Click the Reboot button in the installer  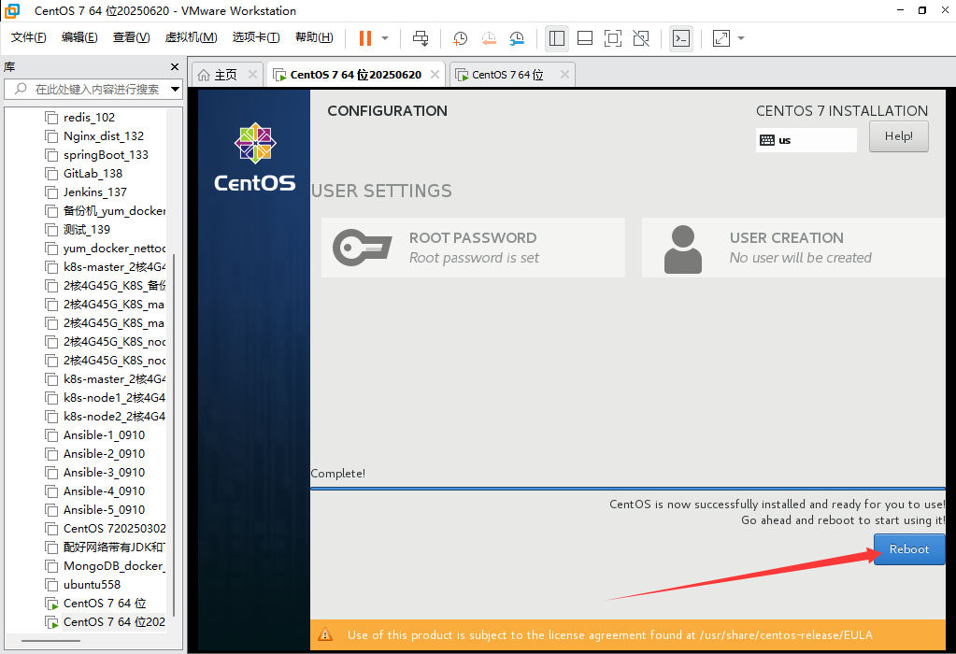point(907,549)
